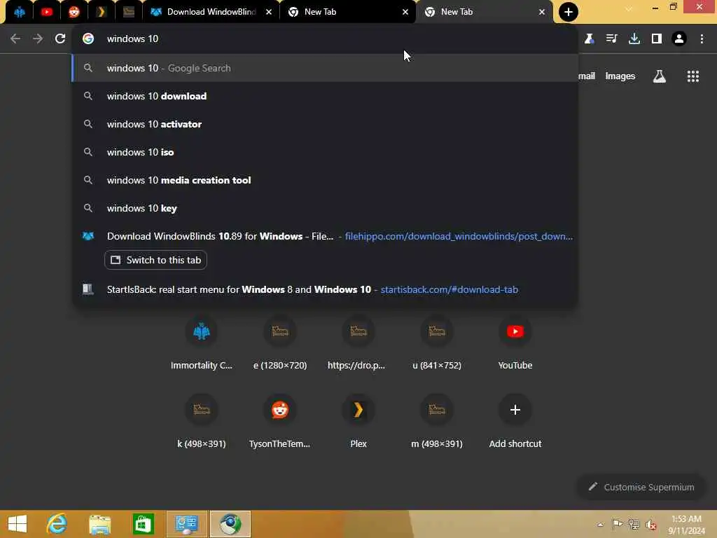Open the Search Labs flask icon

click(x=659, y=76)
